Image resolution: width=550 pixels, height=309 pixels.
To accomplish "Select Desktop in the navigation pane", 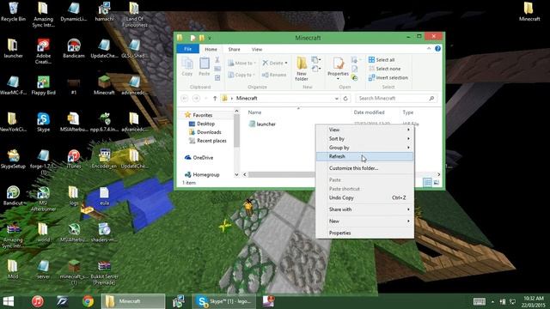I will (202, 124).
